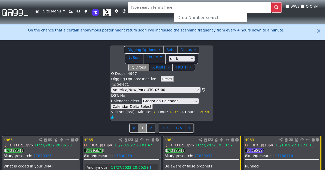The height and width of the screenshot is (170, 325).
Task: Dismiss the blue announcement banner
Action: tap(318, 31)
